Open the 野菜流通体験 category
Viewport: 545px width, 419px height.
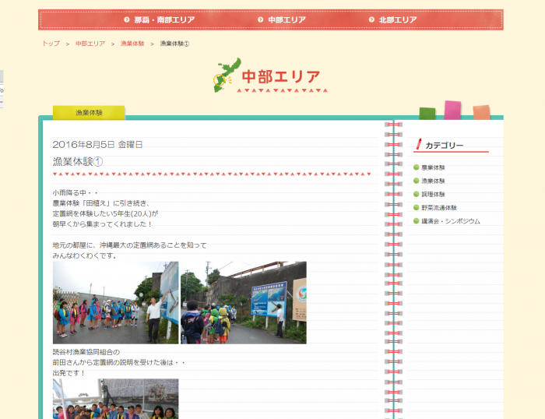(439, 208)
